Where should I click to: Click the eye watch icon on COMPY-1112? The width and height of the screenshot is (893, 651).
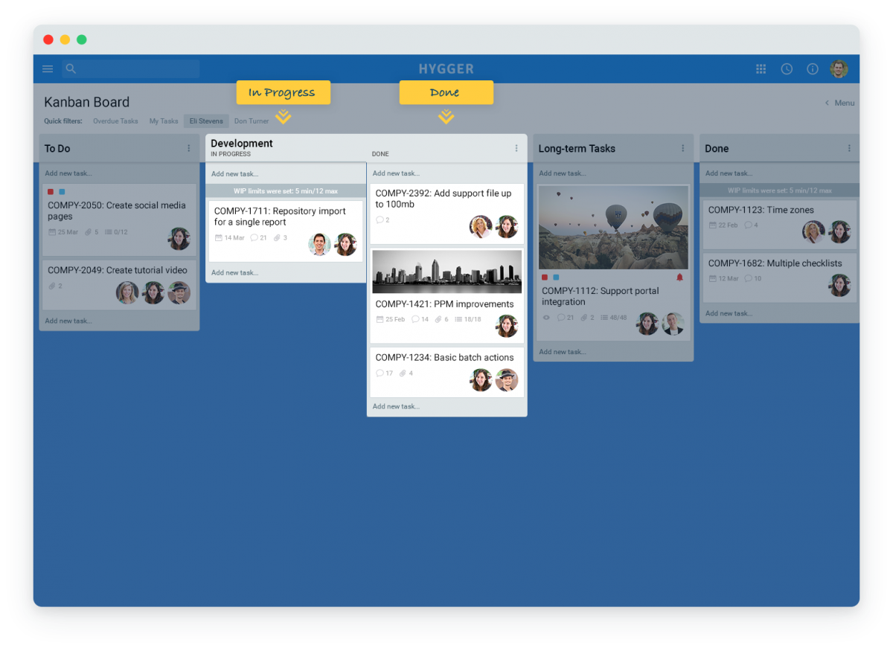(546, 318)
